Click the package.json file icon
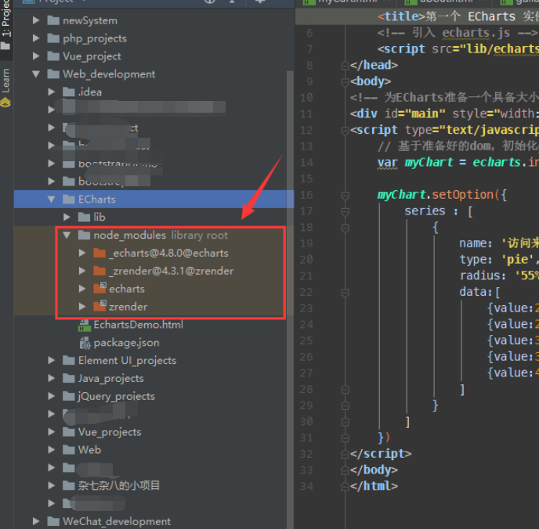The image size is (539, 529). tap(85, 343)
